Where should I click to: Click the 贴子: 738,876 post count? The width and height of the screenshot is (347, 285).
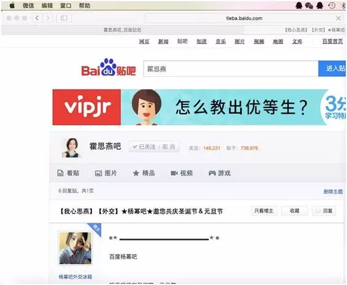[242, 148]
